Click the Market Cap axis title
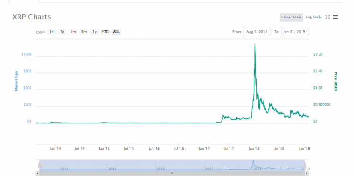 click(16, 81)
